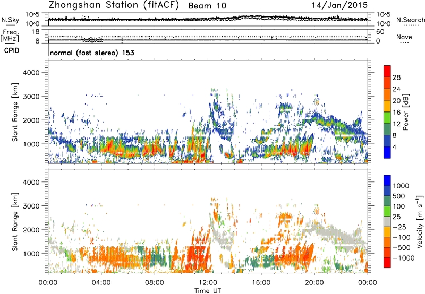
Task: Select the CPID label
Action: pos(12,50)
